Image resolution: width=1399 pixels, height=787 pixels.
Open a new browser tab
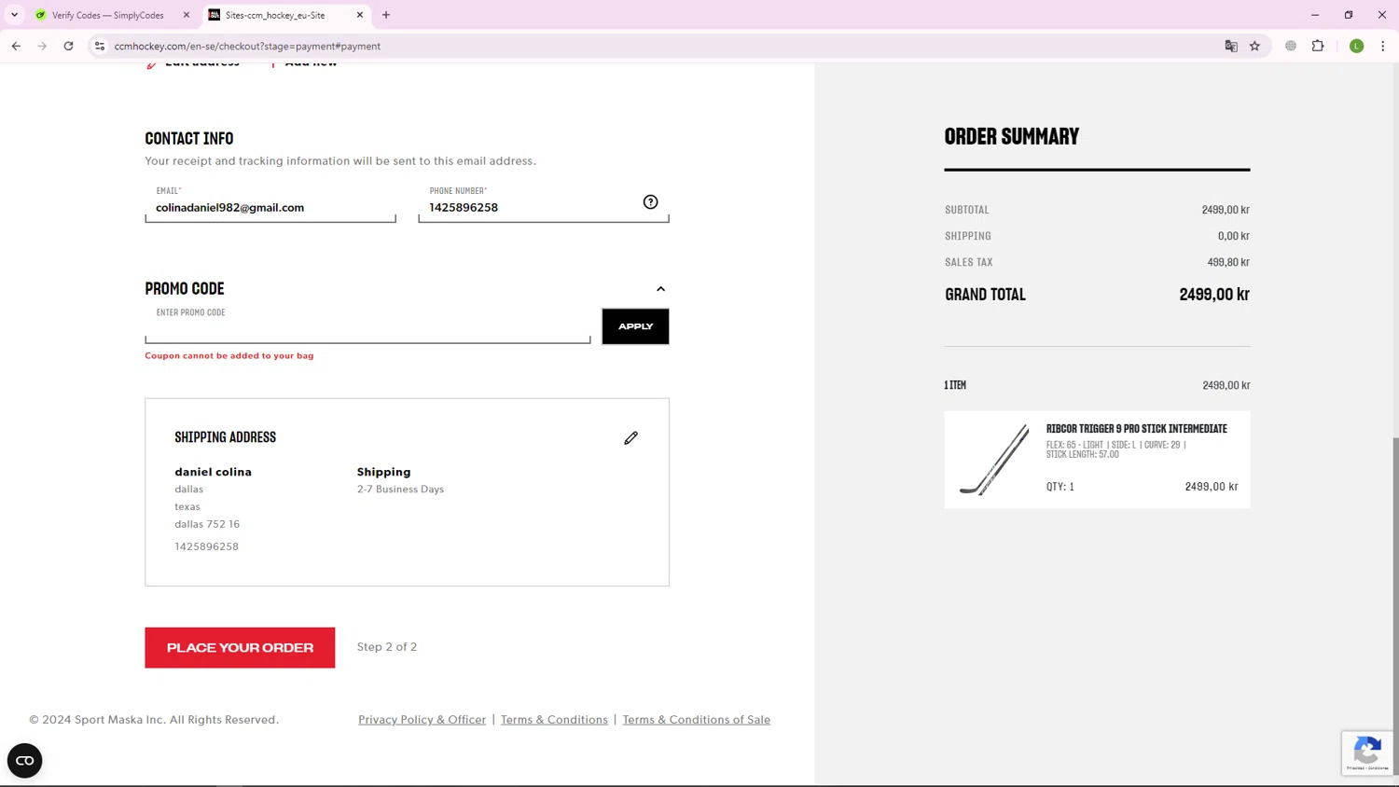point(386,15)
